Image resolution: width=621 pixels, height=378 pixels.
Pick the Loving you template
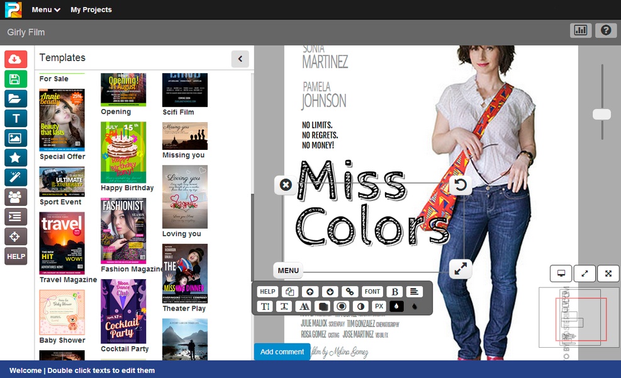(185, 197)
